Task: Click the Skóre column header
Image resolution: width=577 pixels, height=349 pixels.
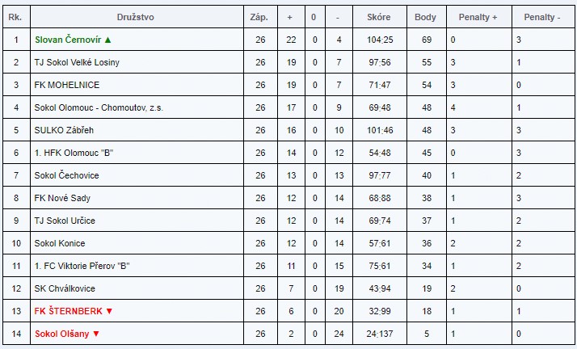Action: pyautogui.click(x=379, y=16)
